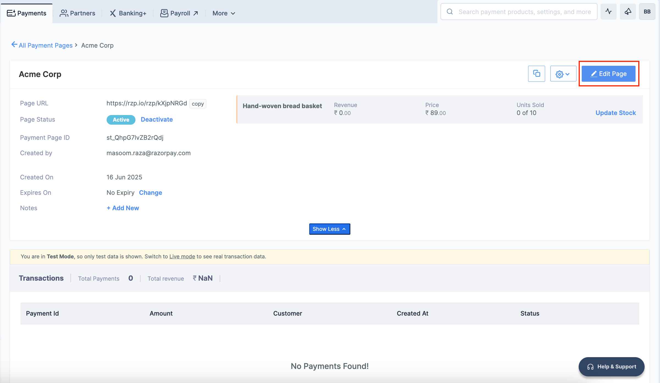Add a new note
660x383 pixels.
tap(123, 208)
